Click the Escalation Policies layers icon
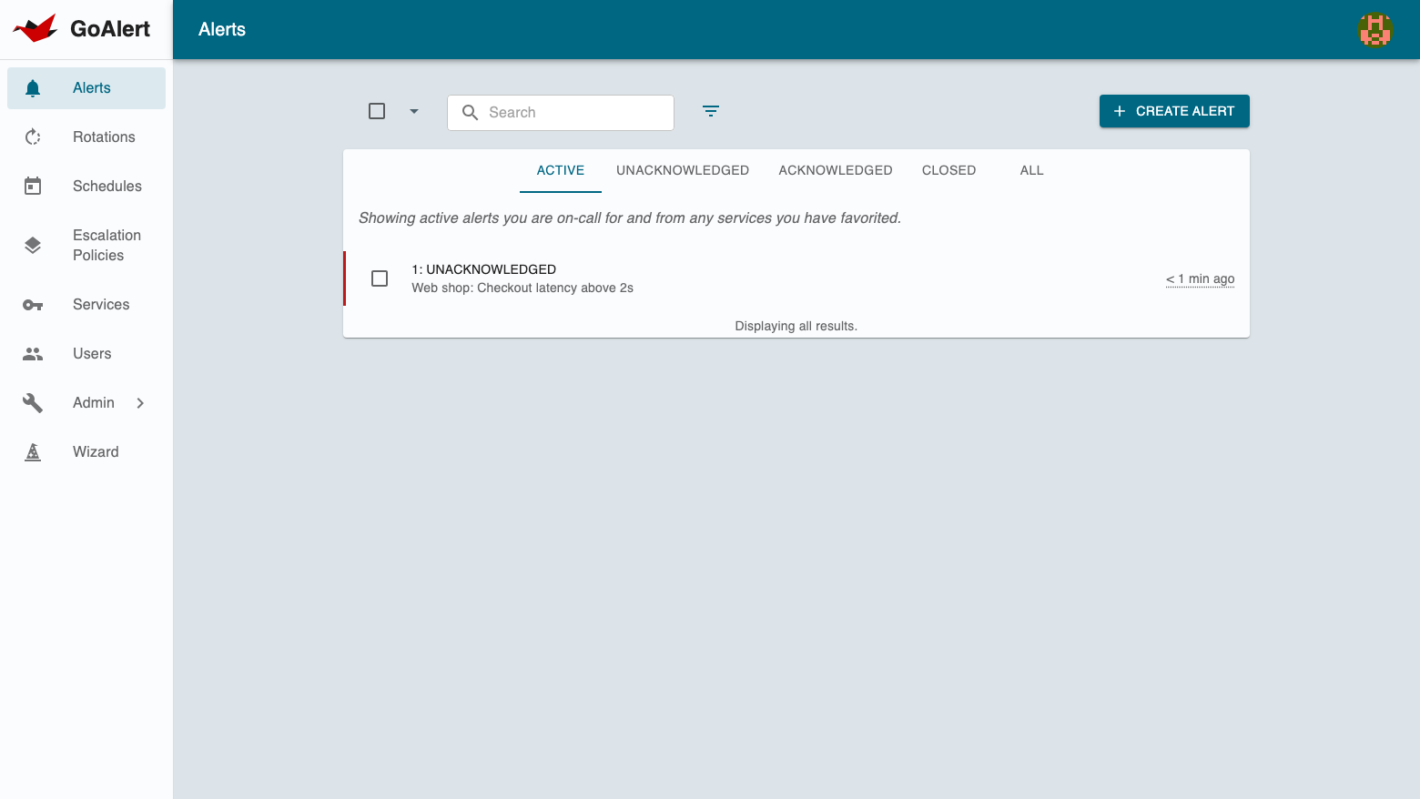Image resolution: width=1420 pixels, height=799 pixels. (x=33, y=246)
